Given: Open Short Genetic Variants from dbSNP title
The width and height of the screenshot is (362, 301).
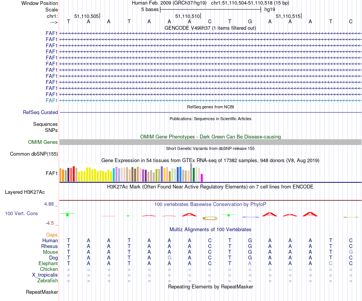Looking at the screenshot, I should click(x=210, y=148).
